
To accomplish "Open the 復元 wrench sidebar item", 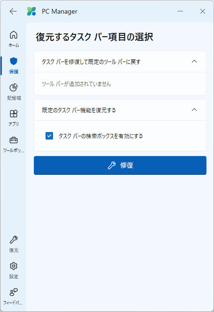I will (x=14, y=244).
